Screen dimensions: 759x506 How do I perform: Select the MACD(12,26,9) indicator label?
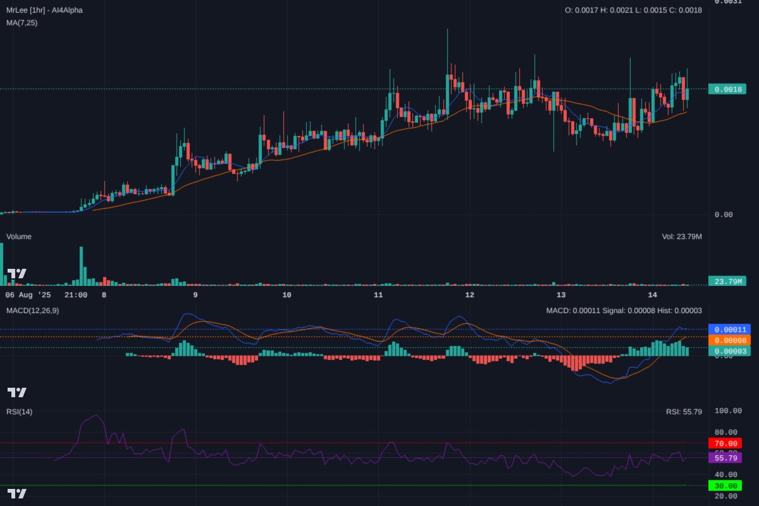(x=33, y=311)
